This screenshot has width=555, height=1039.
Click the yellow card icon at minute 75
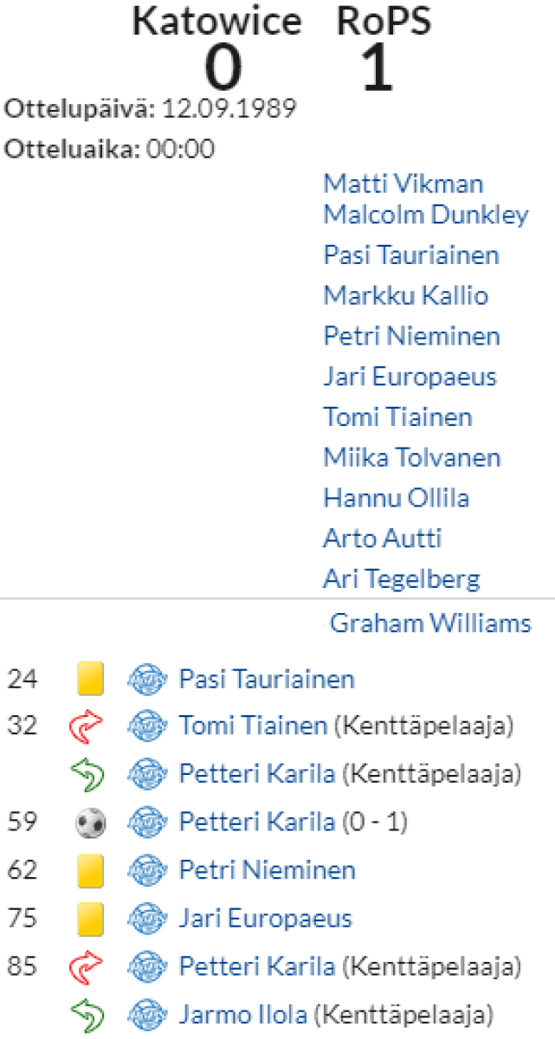coord(90,918)
